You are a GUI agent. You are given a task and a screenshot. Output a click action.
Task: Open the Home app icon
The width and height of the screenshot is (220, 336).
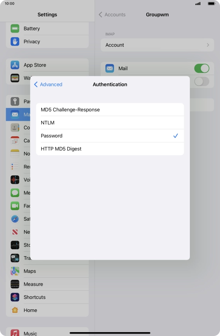tap(15, 310)
